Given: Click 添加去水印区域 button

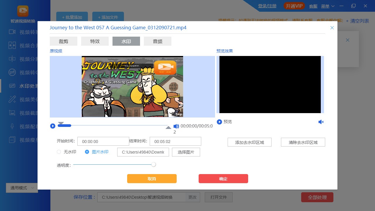Looking at the screenshot, I should point(250,142).
